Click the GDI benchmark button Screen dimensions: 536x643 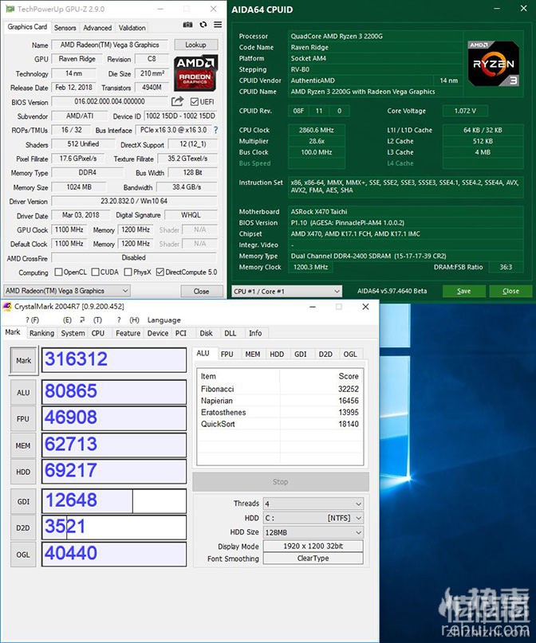[x=23, y=501]
